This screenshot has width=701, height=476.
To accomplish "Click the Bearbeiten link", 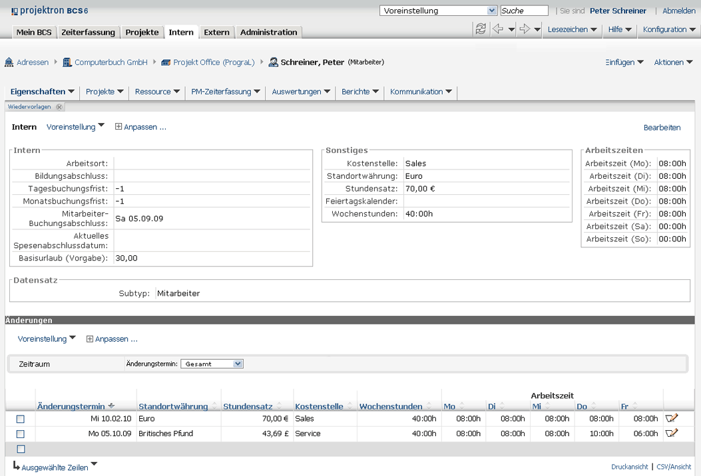I will 662,128.
